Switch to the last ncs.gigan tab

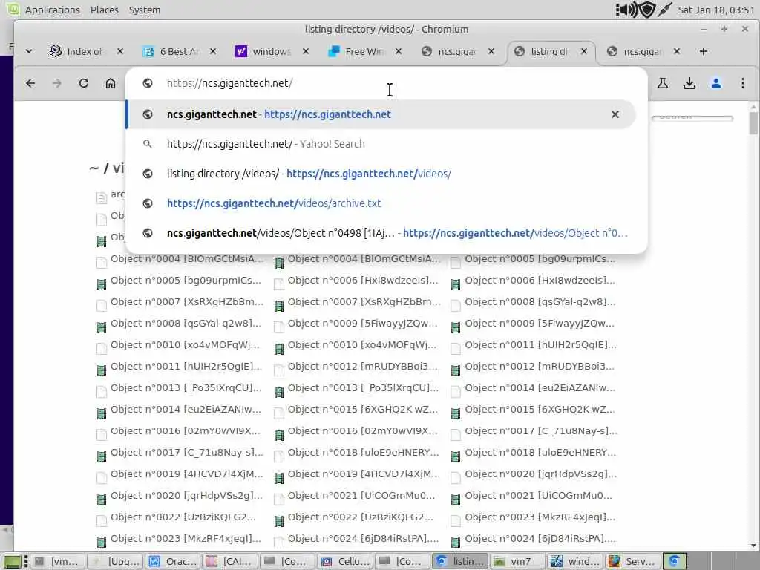[642, 51]
